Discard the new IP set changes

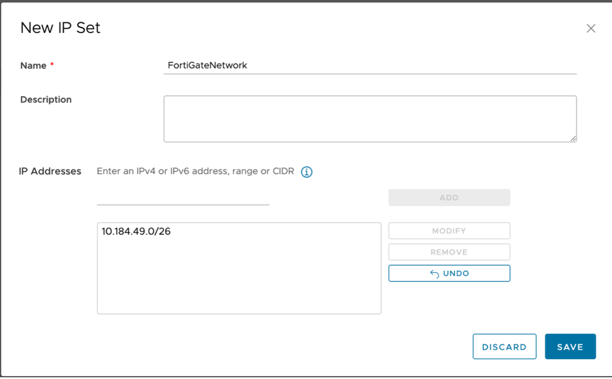pyautogui.click(x=504, y=347)
